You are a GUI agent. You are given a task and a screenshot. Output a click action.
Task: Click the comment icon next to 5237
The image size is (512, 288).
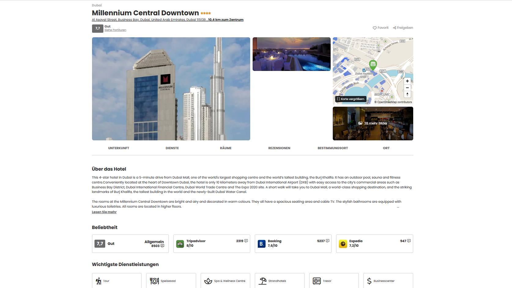coord(328,241)
